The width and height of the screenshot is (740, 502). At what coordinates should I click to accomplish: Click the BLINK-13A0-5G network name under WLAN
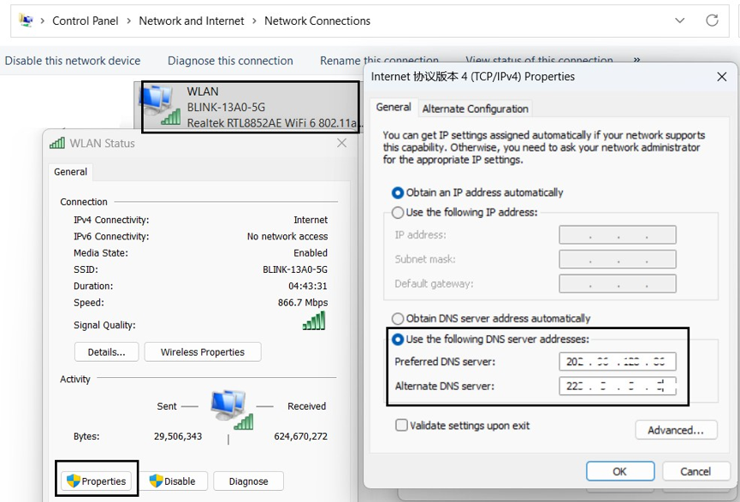[226, 107]
